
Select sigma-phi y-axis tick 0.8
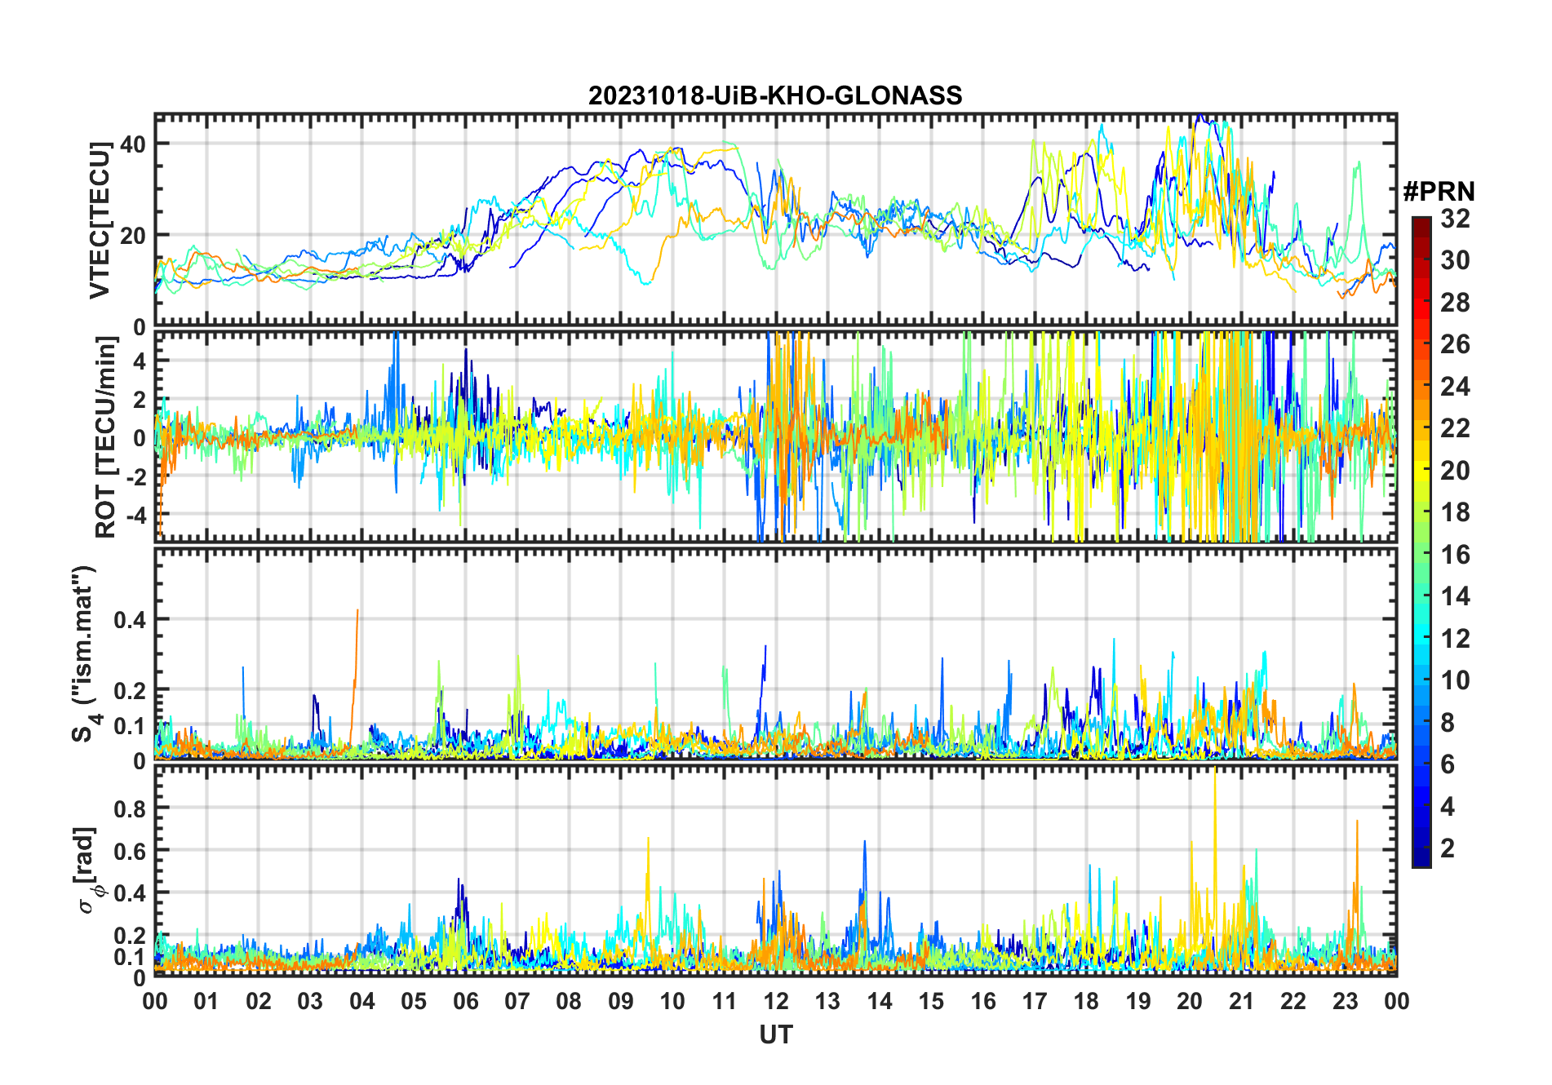pos(131,808)
